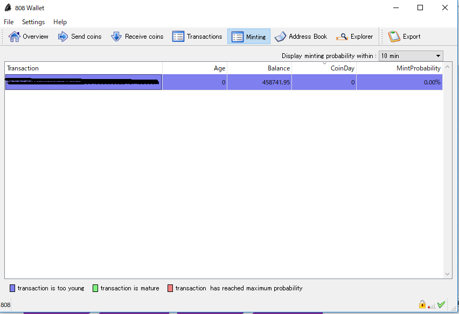Open the File menu
This screenshot has height=314, width=459.
tap(9, 22)
